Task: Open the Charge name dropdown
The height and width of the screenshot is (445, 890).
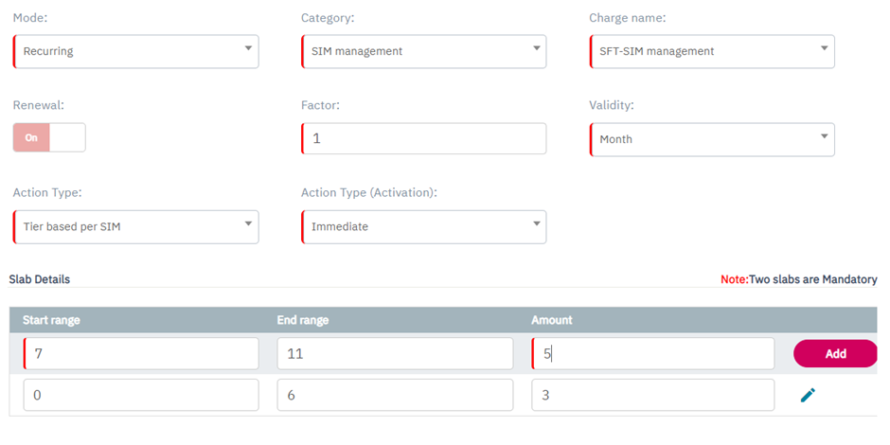Action: tap(712, 51)
